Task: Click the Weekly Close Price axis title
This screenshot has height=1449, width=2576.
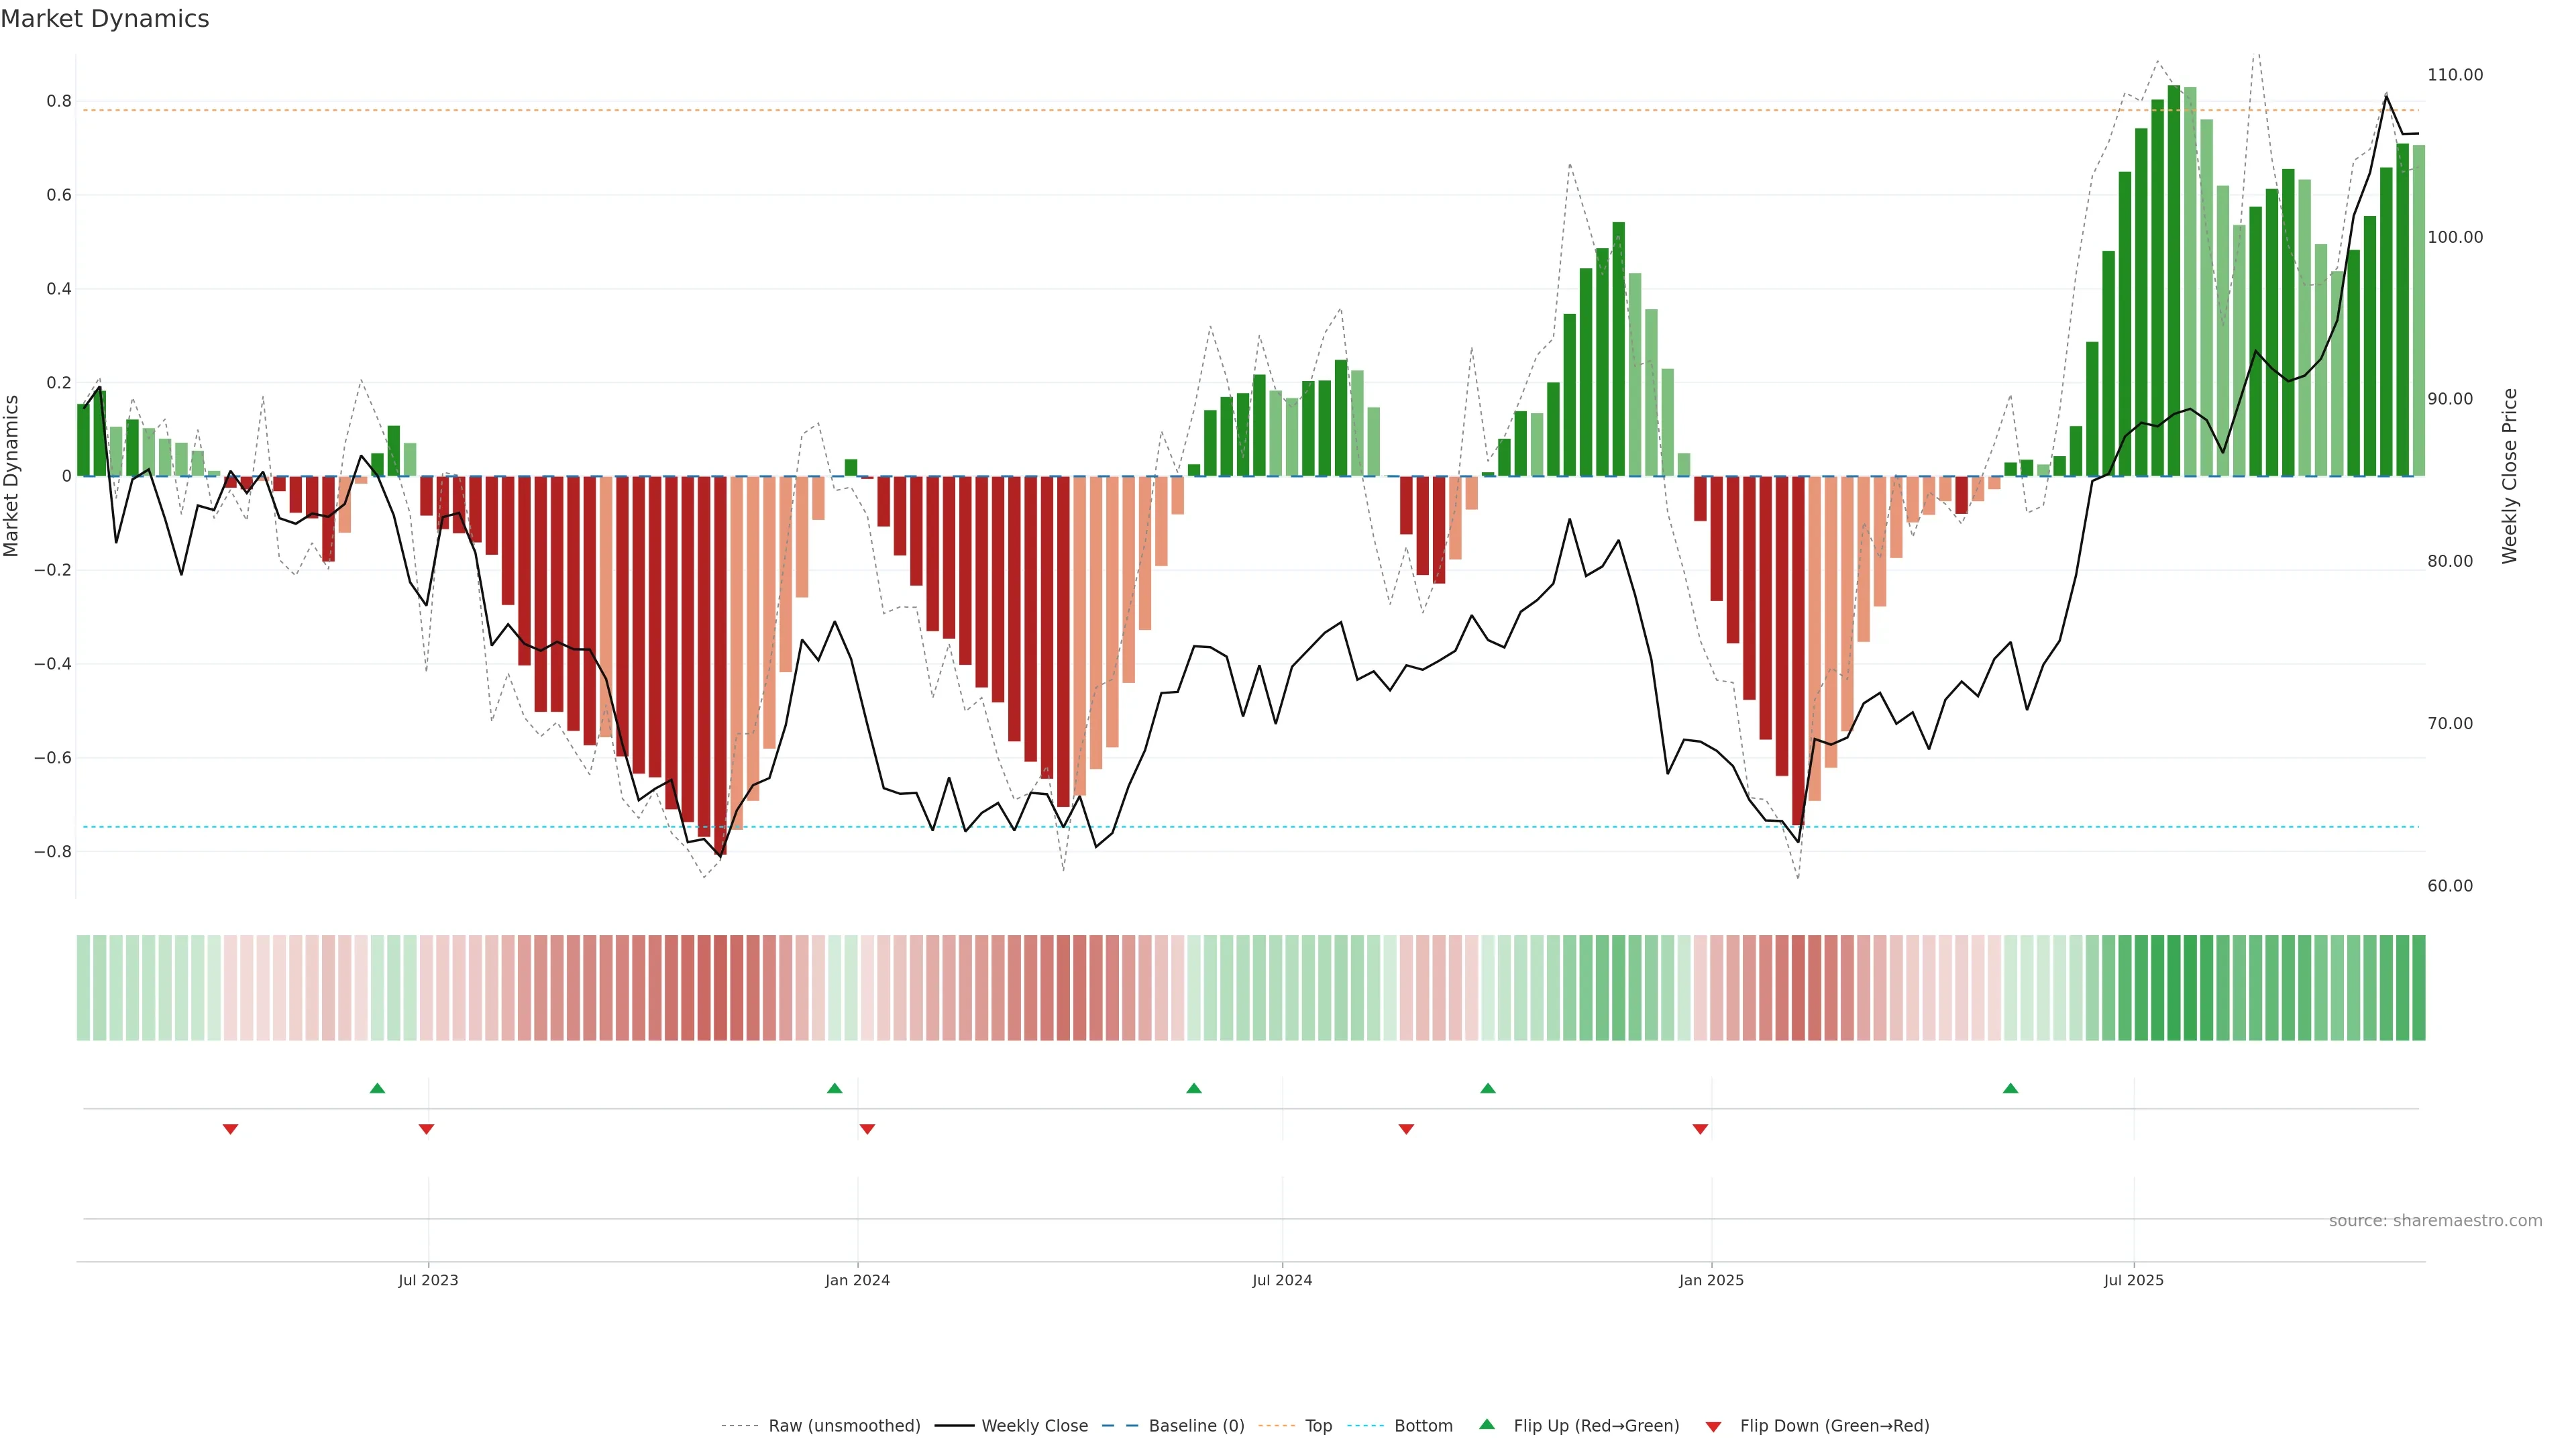Action: [2509, 476]
